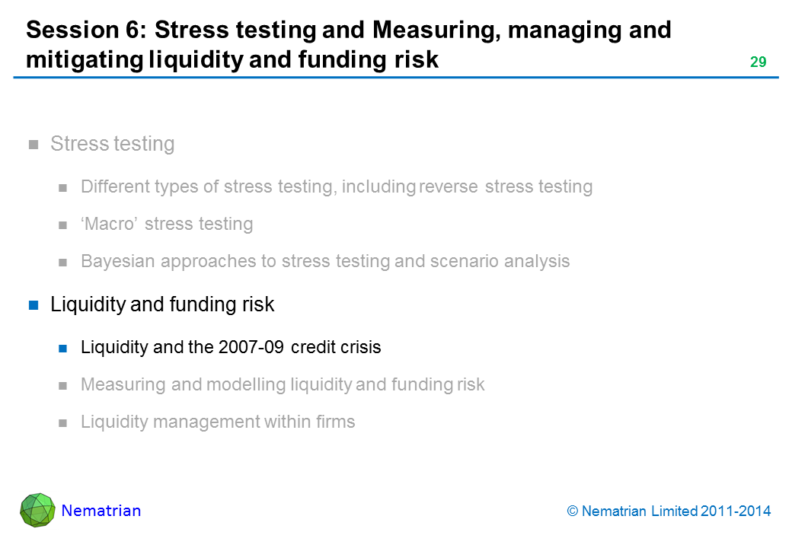This screenshot has width=792, height=548.
Task: Click "Liquidity management within firms" text
Action: click(x=217, y=422)
